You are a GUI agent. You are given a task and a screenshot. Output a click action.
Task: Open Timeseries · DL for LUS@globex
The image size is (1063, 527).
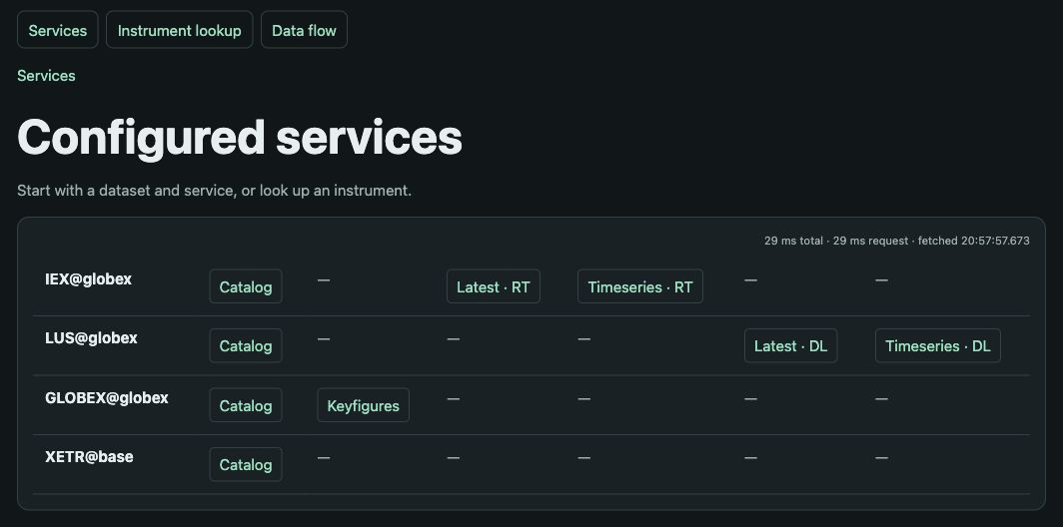(937, 345)
